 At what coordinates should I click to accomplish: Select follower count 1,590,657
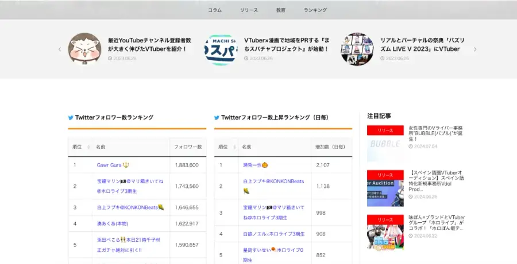(x=187, y=245)
